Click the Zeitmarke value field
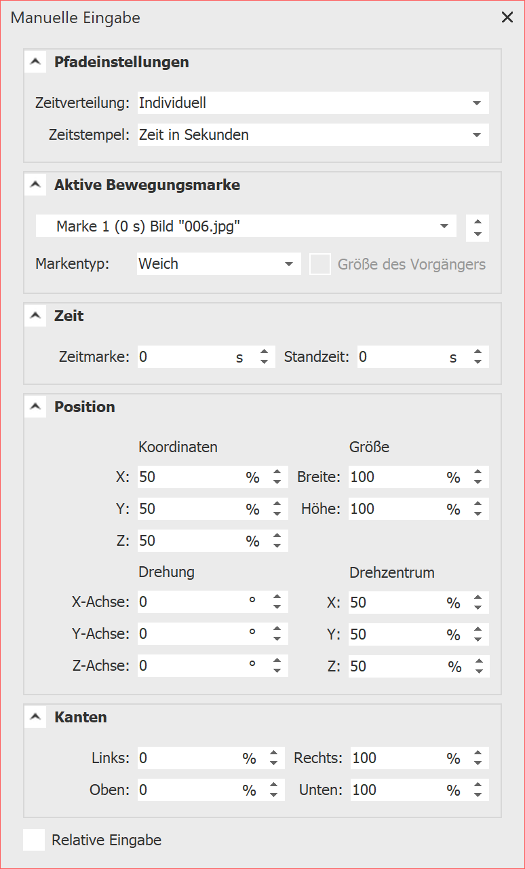Viewport: 525px width, 869px height. (x=183, y=356)
